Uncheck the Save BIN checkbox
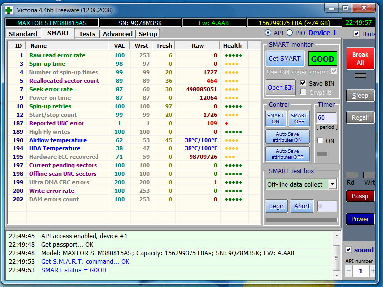Viewport: 383px width, 287px height. tap(303, 83)
